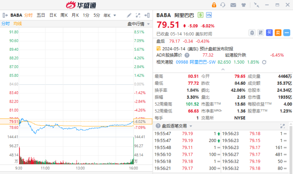
Task: Click the -6.02% label on right axis
Action: click(x=141, y=122)
